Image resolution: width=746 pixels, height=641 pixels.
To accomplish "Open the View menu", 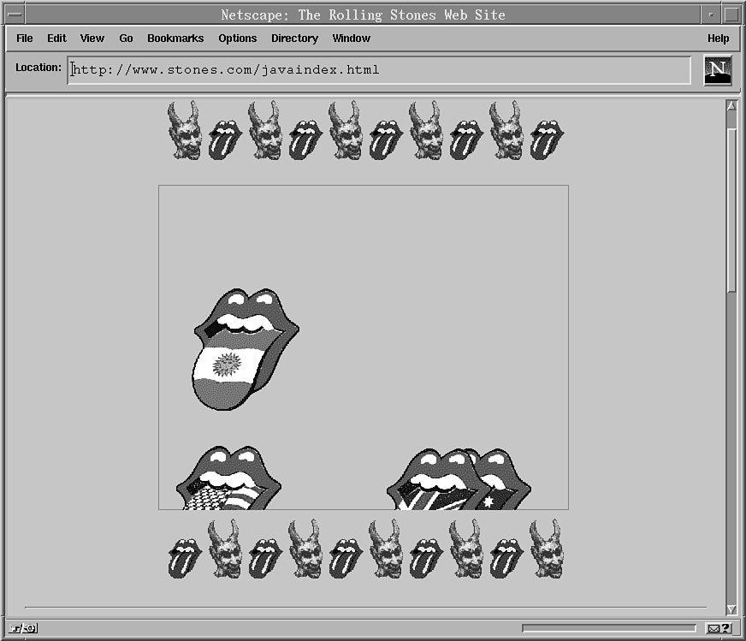I will [92, 39].
